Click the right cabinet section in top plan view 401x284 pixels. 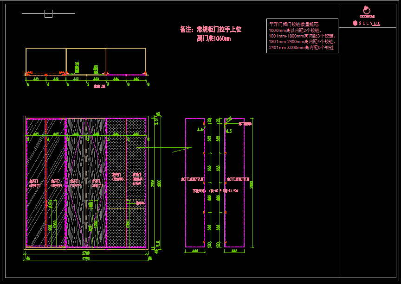tap(126, 60)
